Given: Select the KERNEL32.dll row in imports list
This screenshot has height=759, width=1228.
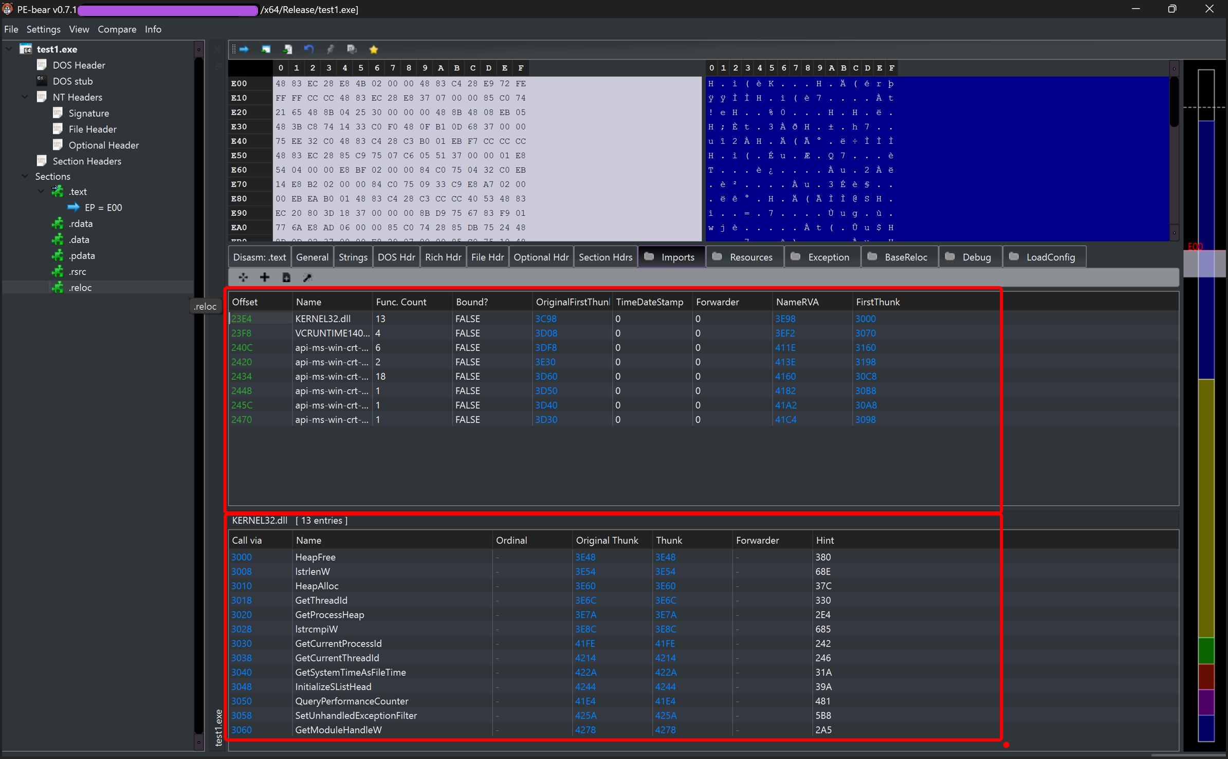Looking at the screenshot, I should point(322,319).
